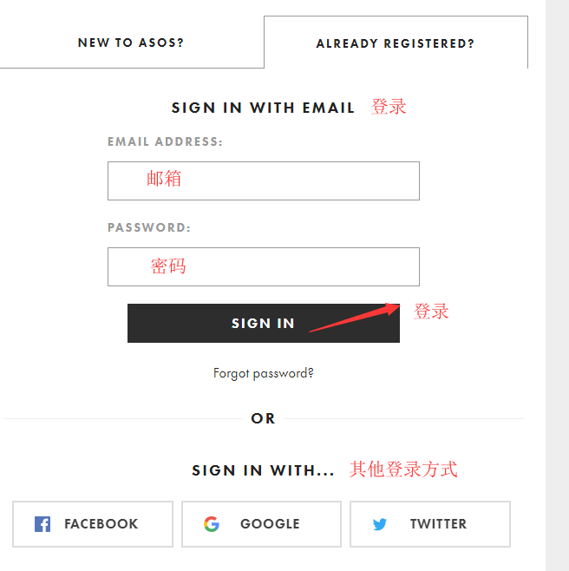Viewport: 569px width, 571px height.
Task: Click the Sign In With Email heading
Action: point(263,108)
